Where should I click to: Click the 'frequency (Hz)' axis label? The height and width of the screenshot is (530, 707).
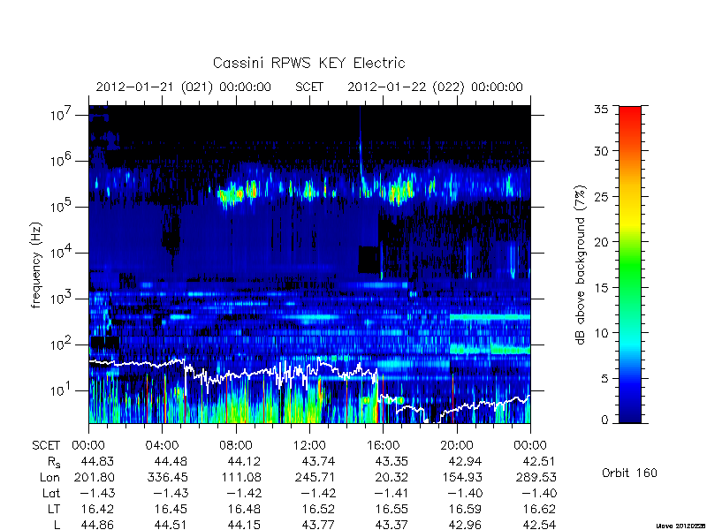pyautogui.click(x=36, y=265)
